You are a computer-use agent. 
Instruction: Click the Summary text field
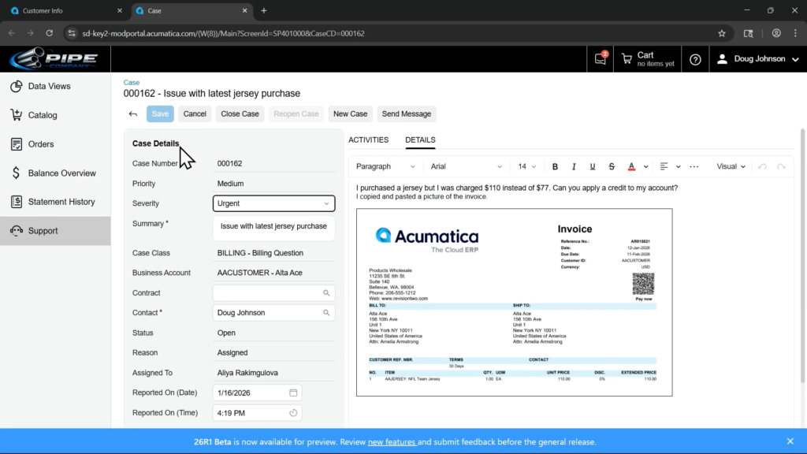coord(273,226)
